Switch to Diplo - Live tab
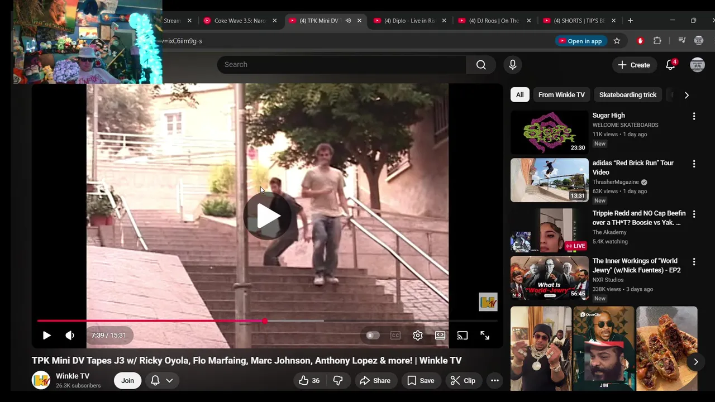This screenshot has height=402, width=715. tap(410, 21)
